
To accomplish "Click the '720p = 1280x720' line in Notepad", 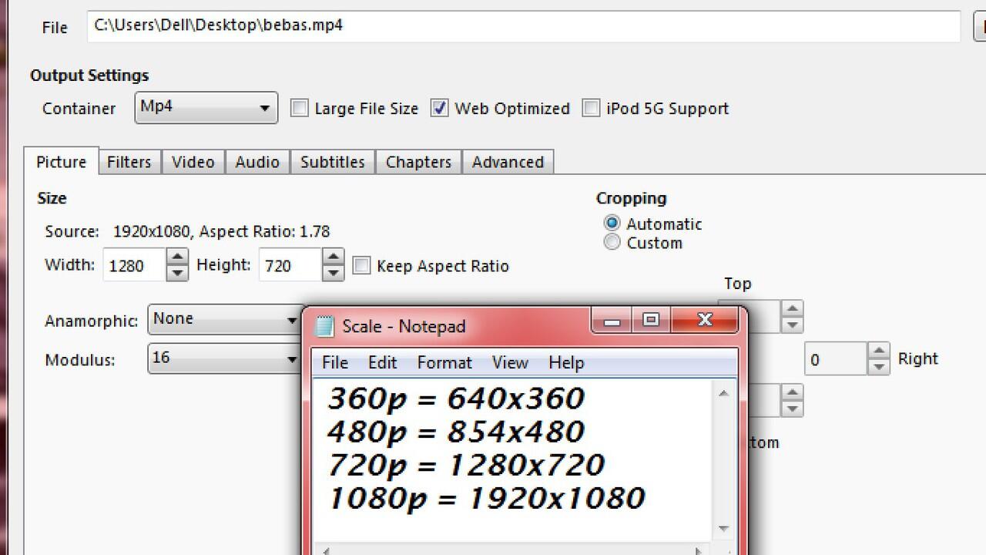I will click(x=466, y=465).
